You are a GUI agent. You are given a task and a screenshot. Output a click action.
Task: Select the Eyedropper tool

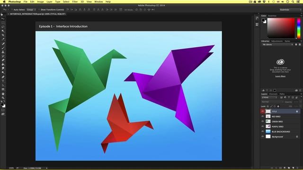3,39
